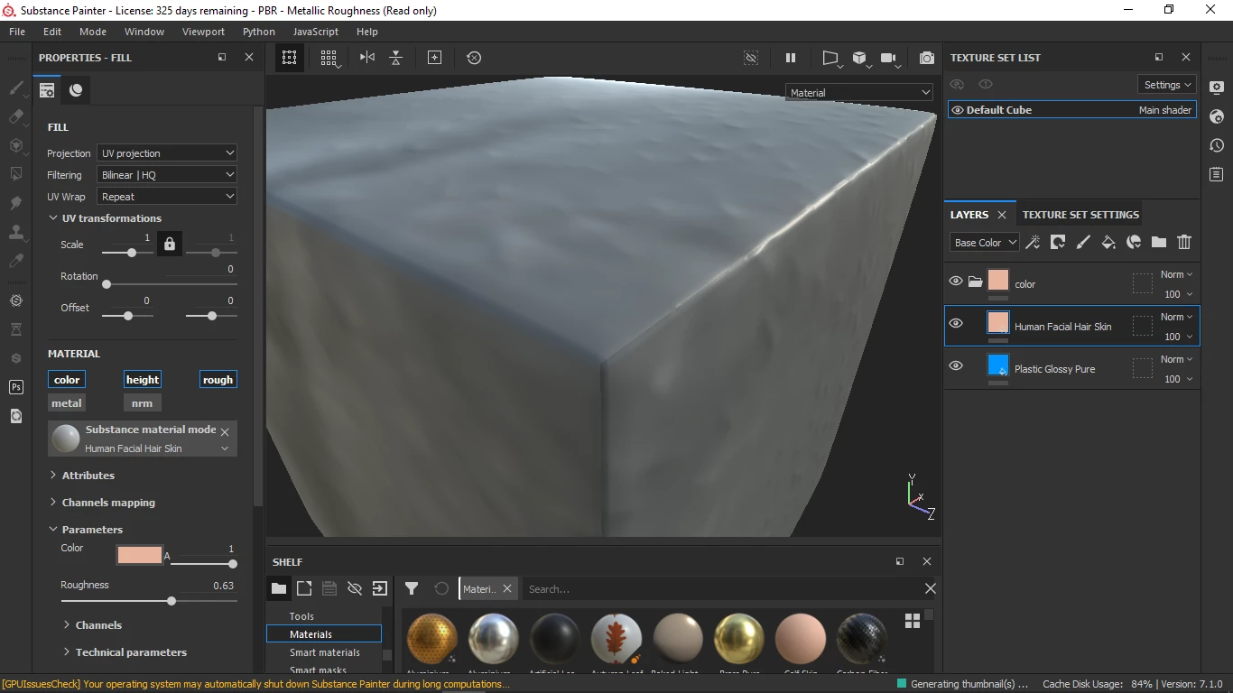Select the Polygon Fill tool
The image size is (1233, 693).
pos(15,174)
